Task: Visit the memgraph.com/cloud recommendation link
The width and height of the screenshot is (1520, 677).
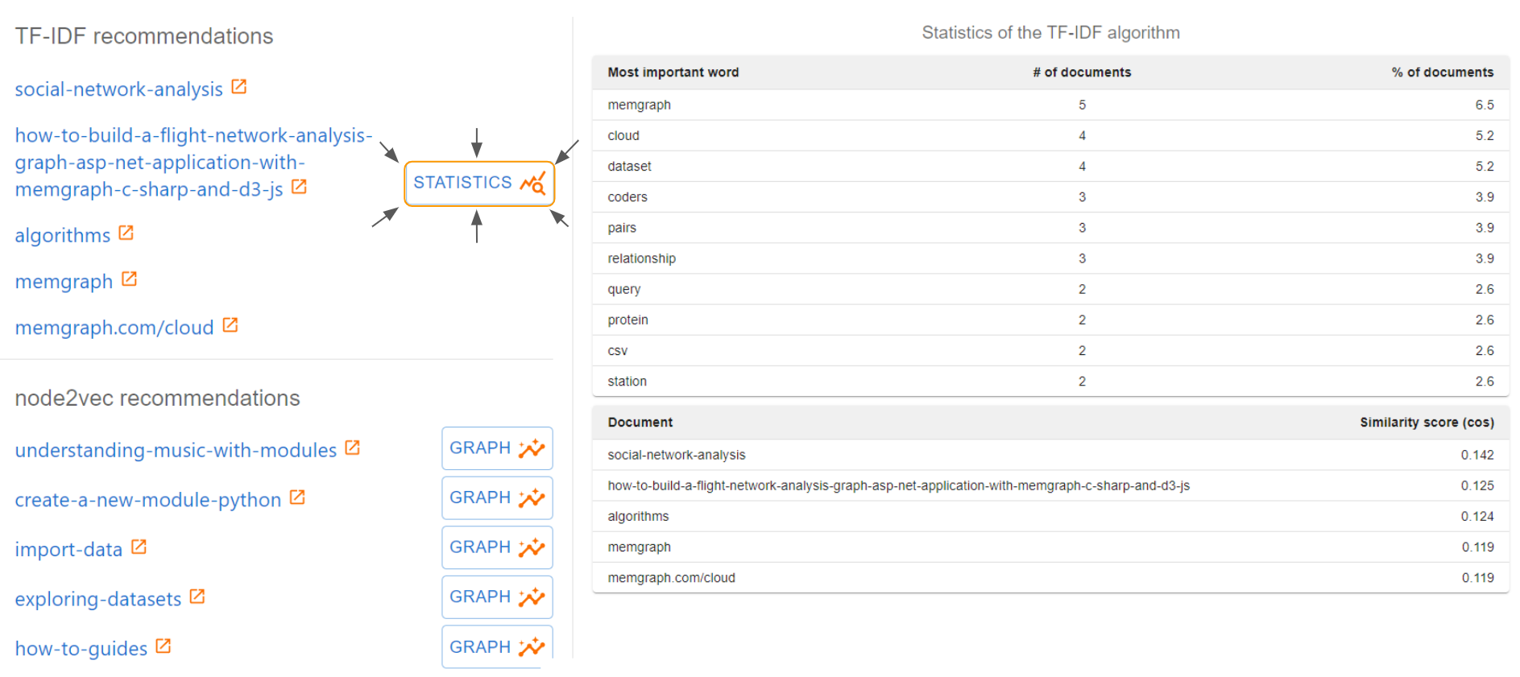Action: 114,328
